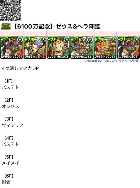Click 劉備 under 6F
Viewport: 140px width, 188px height.
pyautogui.click(x=6, y=182)
